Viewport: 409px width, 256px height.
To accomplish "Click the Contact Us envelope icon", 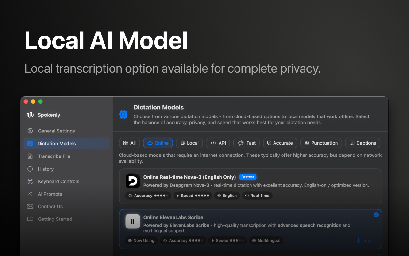I will pyautogui.click(x=30, y=206).
